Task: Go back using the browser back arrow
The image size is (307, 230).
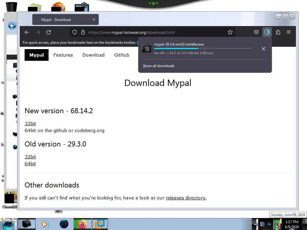Action: coord(27,32)
